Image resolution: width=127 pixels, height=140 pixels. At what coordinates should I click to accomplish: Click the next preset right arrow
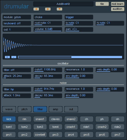click(48, 9)
